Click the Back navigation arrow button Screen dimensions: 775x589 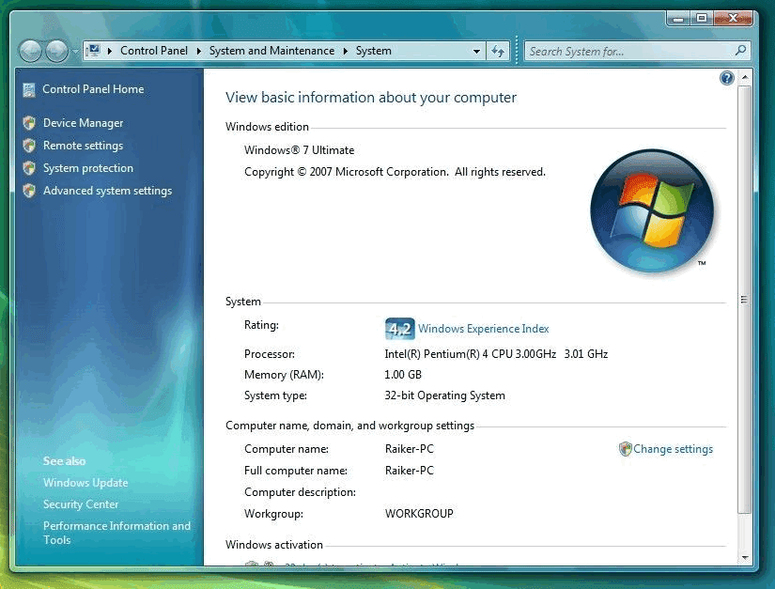[x=31, y=52]
